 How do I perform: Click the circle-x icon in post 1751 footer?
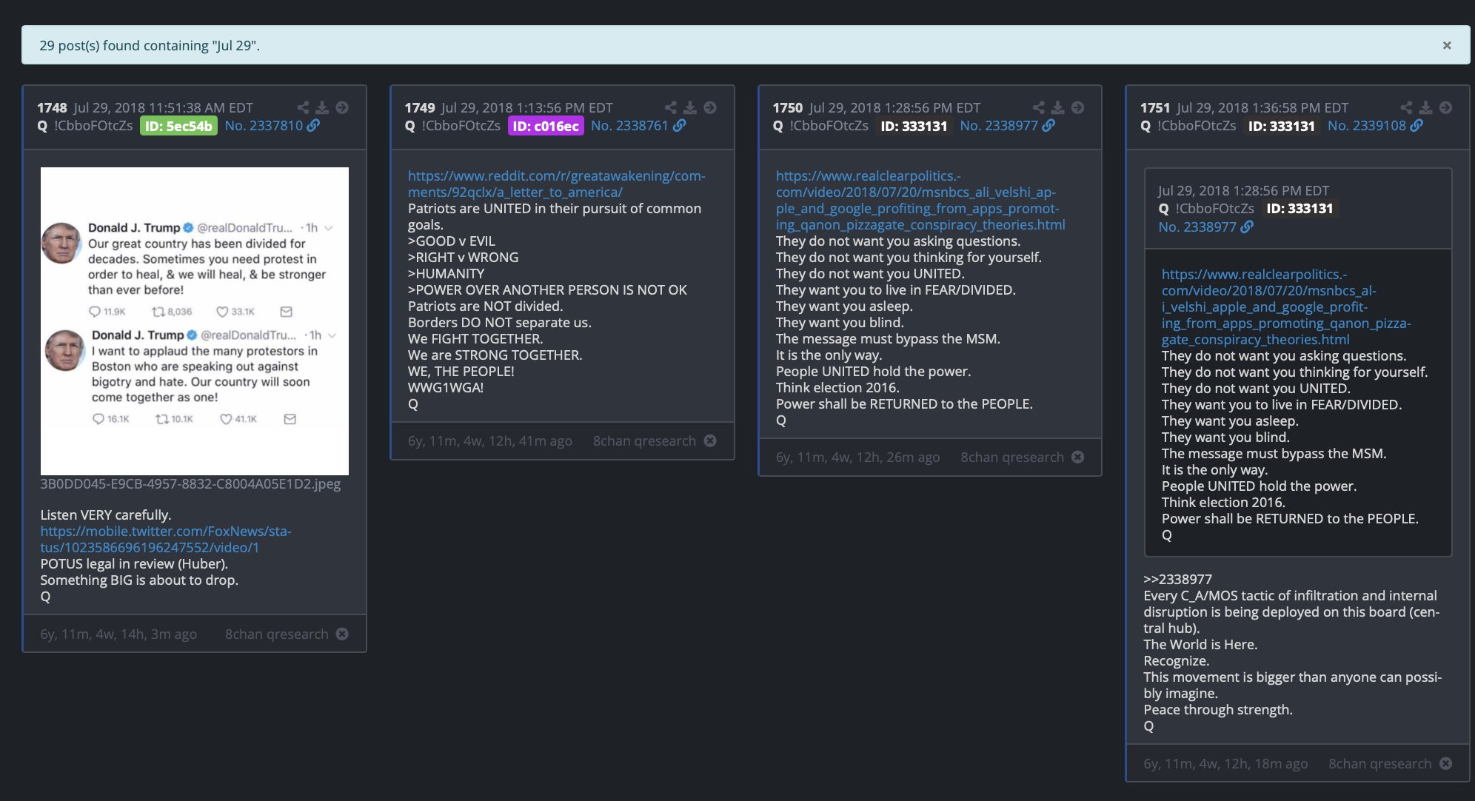(x=1445, y=763)
